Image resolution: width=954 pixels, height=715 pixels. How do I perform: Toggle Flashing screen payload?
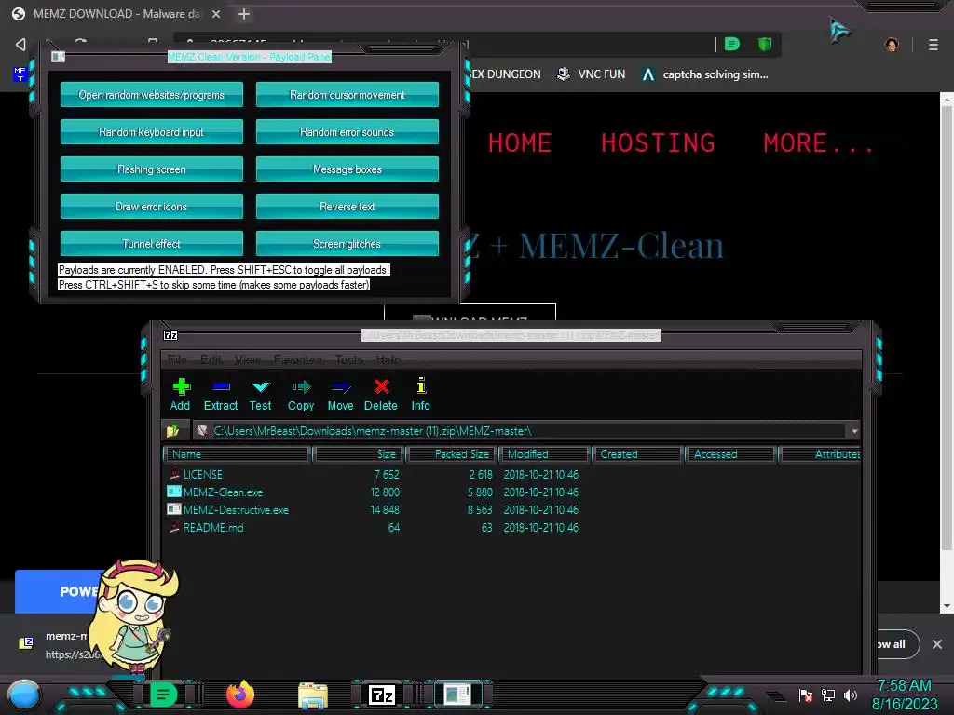pyautogui.click(x=152, y=169)
